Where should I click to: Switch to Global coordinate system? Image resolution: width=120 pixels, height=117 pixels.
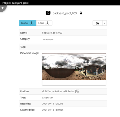tap(27, 23)
